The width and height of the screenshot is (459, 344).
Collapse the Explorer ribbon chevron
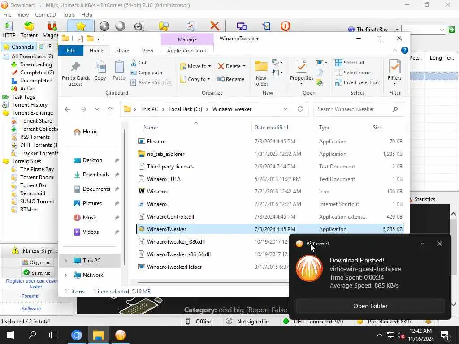click(x=394, y=50)
